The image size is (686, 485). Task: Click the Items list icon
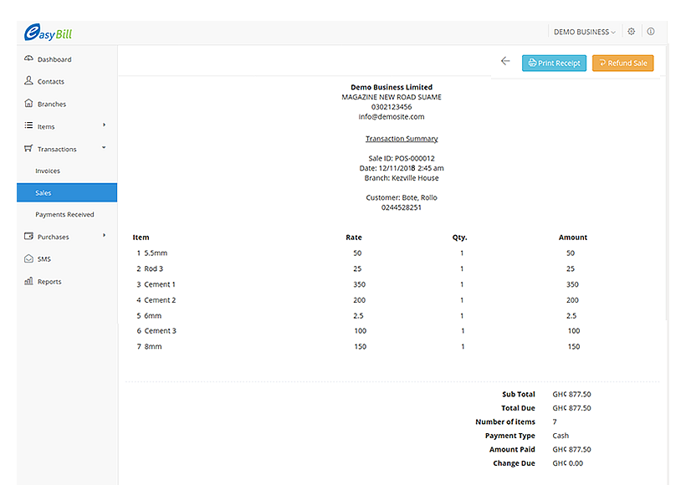coord(28,126)
